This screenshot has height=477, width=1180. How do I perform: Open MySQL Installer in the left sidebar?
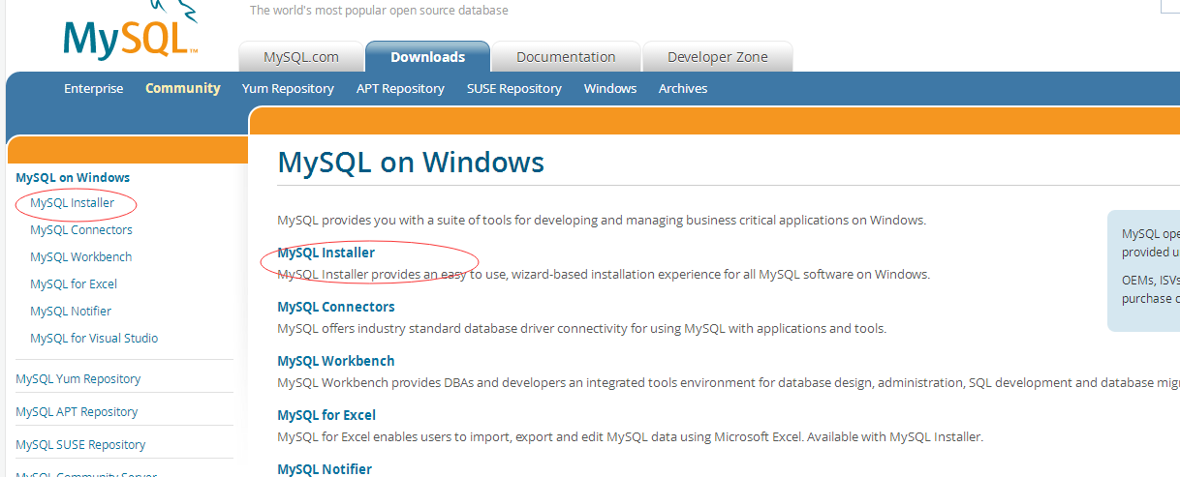(x=72, y=203)
